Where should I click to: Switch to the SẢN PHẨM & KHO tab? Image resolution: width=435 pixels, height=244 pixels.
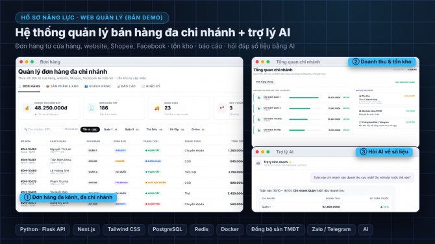tap(62, 86)
